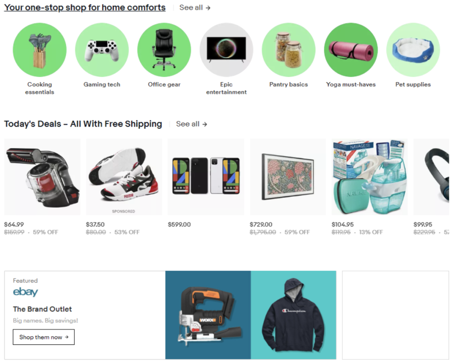Image resolution: width=472 pixels, height=364 pixels.
Task: Open the sponsored Puma sneakers deal
Action: 124,177
